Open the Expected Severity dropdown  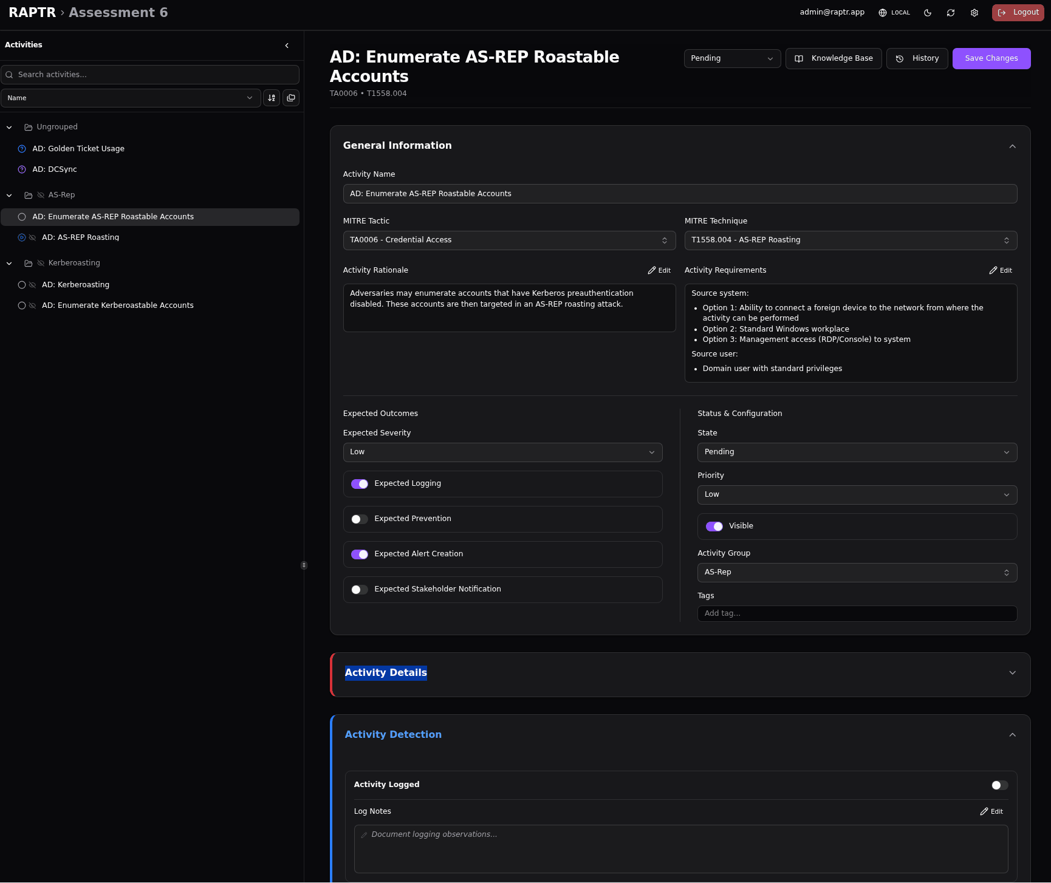[x=502, y=452]
